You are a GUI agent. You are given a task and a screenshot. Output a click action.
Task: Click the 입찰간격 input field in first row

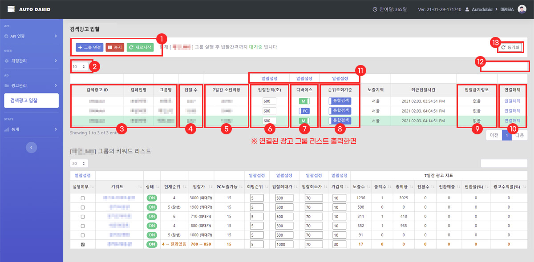[269, 101]
